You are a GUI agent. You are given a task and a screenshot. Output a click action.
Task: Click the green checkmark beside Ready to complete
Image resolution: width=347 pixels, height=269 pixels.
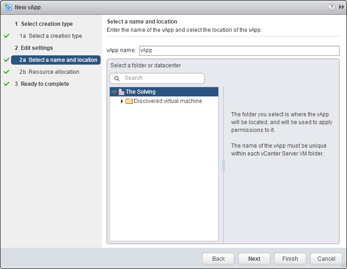click(6, 84)
